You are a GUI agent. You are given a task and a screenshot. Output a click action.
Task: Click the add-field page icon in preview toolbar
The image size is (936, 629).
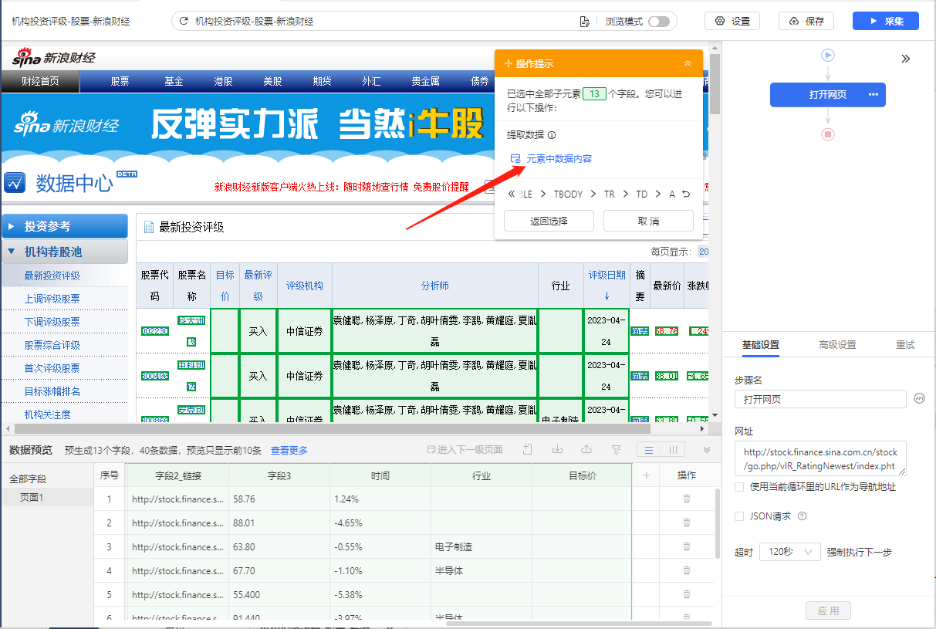[x=528, y=449]
